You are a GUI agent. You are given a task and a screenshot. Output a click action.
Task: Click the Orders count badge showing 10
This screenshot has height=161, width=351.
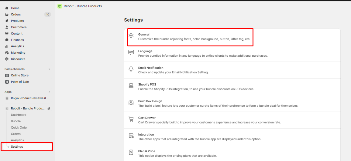pos(47,15)
